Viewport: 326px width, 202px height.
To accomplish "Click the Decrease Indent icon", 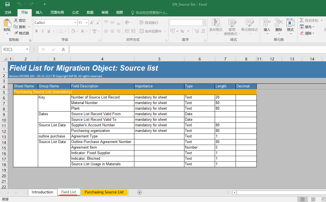I will (127, 31).
